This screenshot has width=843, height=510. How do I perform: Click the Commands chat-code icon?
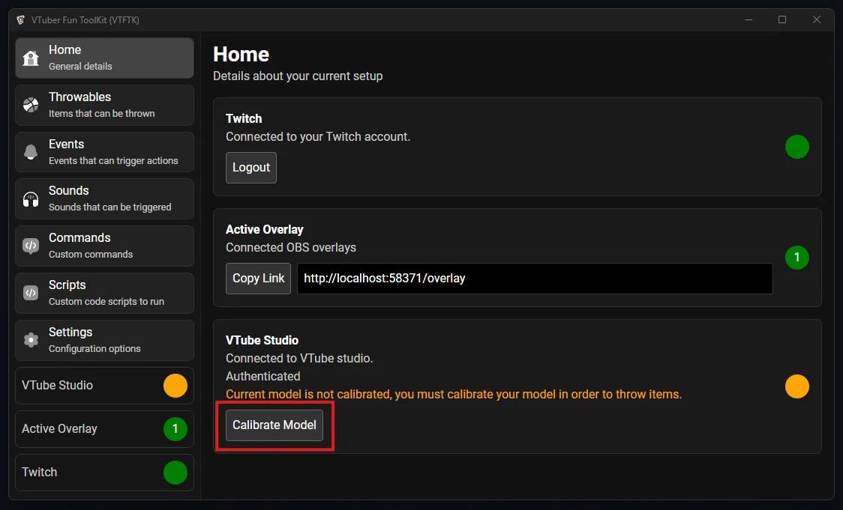[x=31, y=246]
